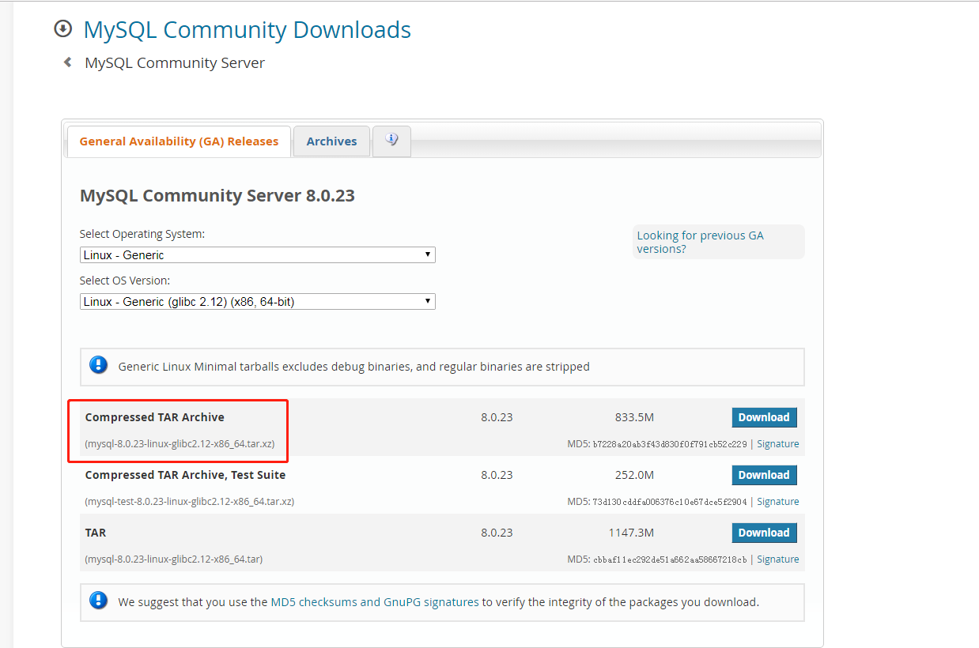
Task: Open Signature link for the TAR package
Action: pyautogui.click(x=778, y=559)
